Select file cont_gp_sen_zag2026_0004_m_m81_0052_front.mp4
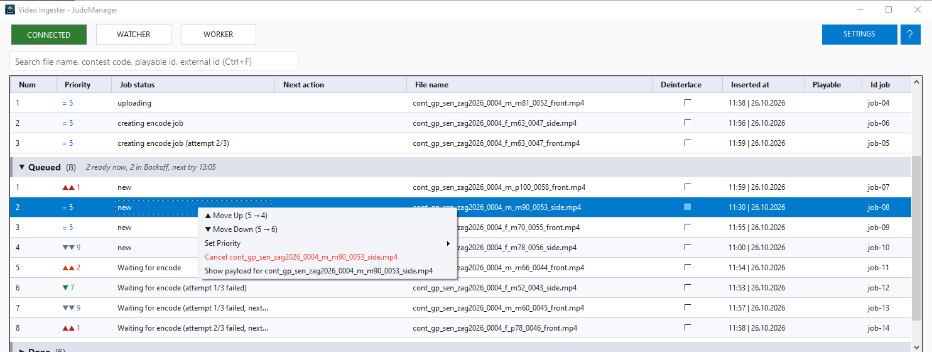The height and width of the screenshot is (352, 932). pos(499,103)
